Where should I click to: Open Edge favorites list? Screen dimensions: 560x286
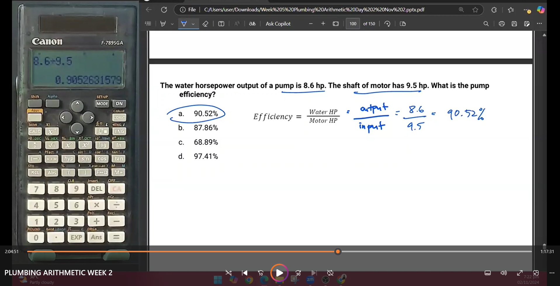pos(511,10)
